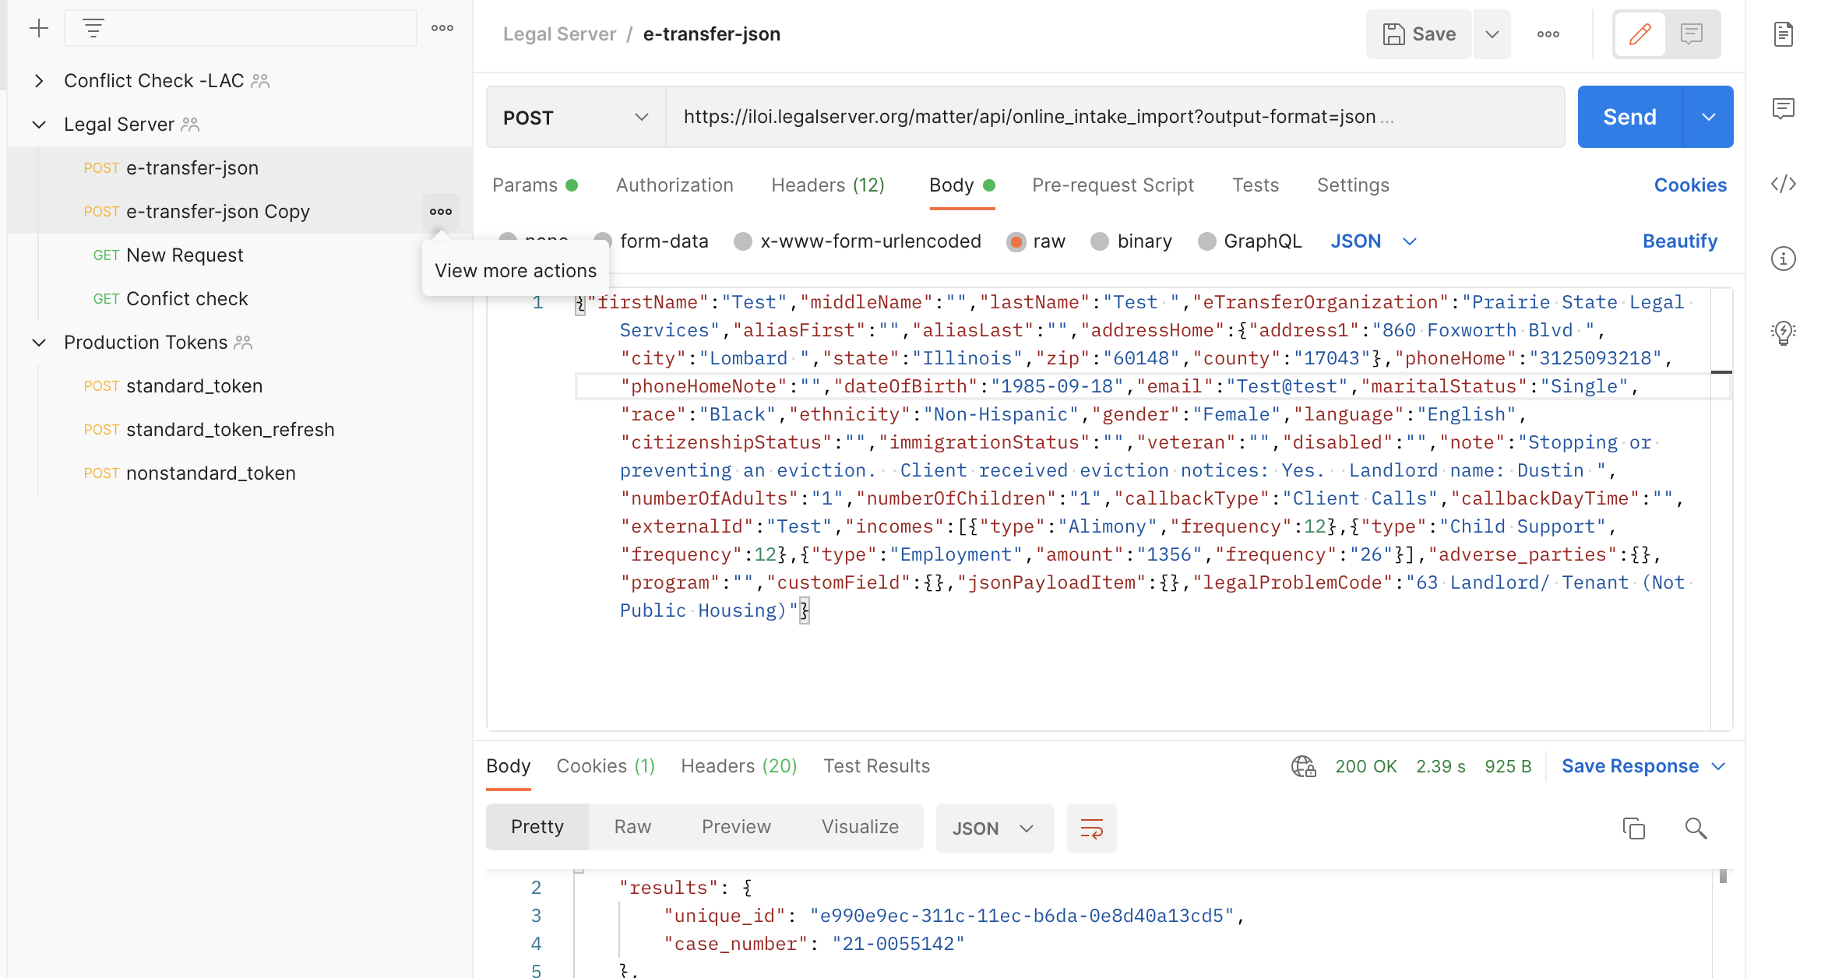The width and height of the screenshot is (1821, 978).
Task: Open response Headers (20) tab
Action: coord(738,766)
